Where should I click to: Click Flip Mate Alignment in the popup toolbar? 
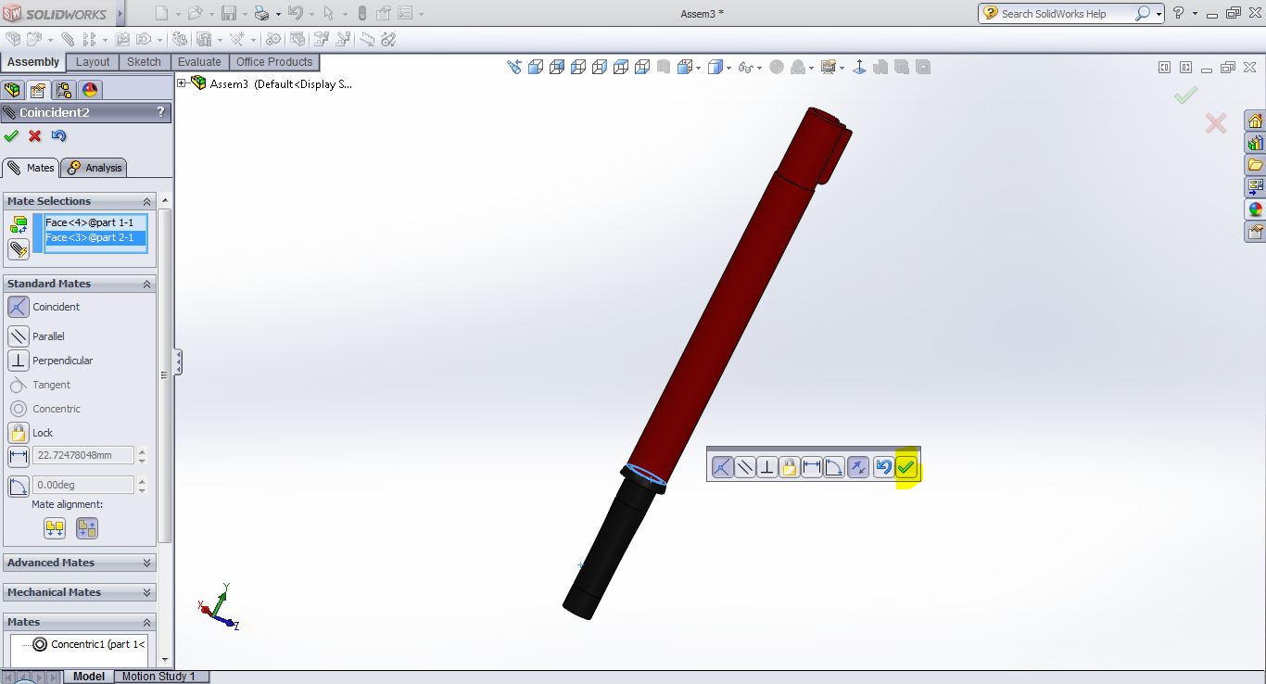click(x=857, y=468)
